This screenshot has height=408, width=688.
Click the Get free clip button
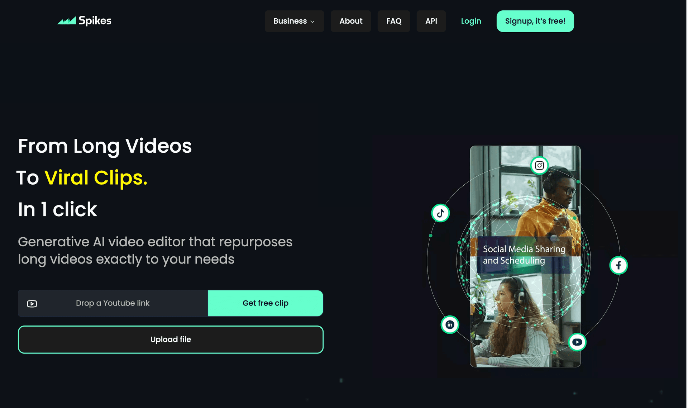(x=266, y=303)
